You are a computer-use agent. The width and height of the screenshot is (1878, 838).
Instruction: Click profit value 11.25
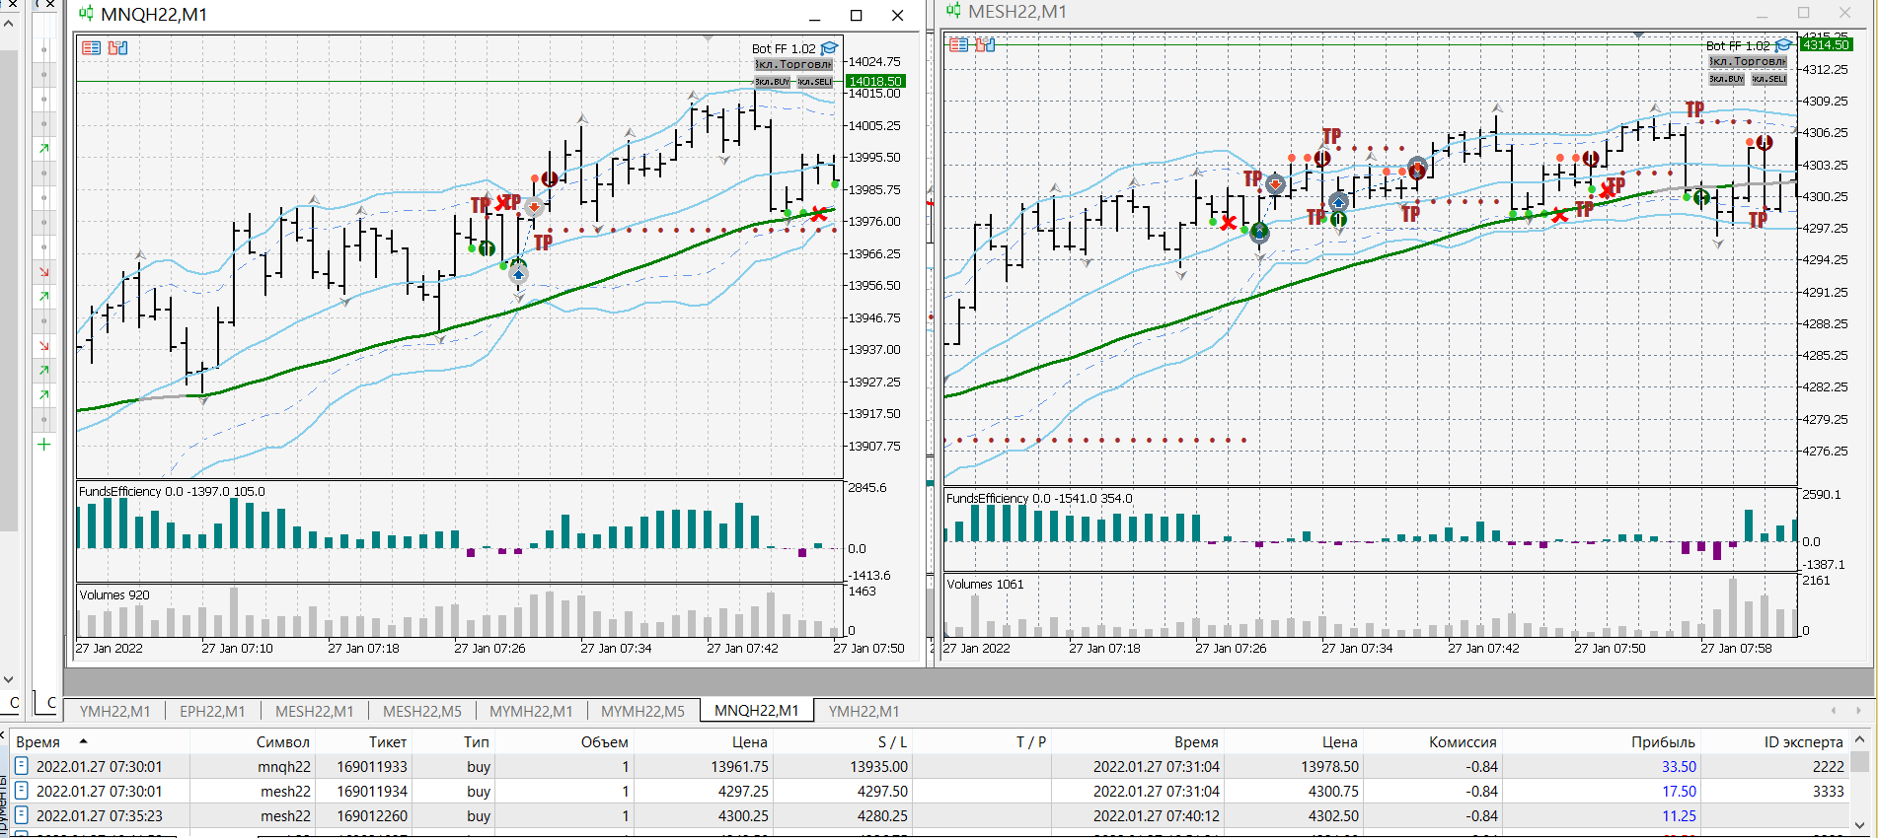(1679, 815)
